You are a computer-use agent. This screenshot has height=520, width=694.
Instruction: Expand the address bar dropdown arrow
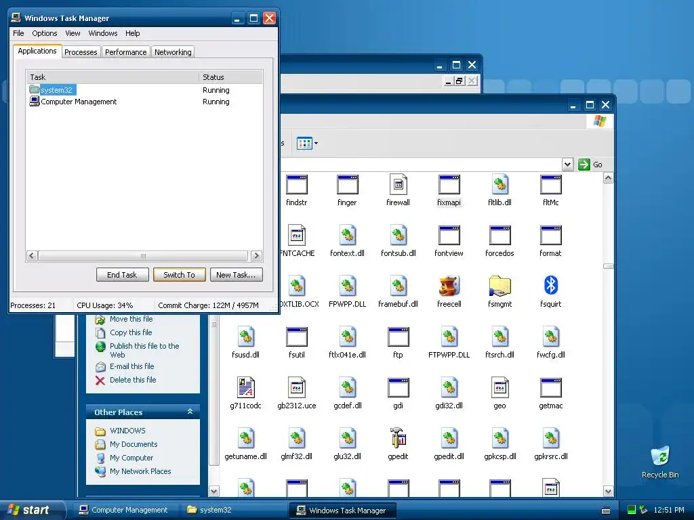point(567,165)
